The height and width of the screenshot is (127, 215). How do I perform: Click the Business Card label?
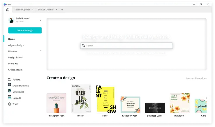[x=154, y=116]
